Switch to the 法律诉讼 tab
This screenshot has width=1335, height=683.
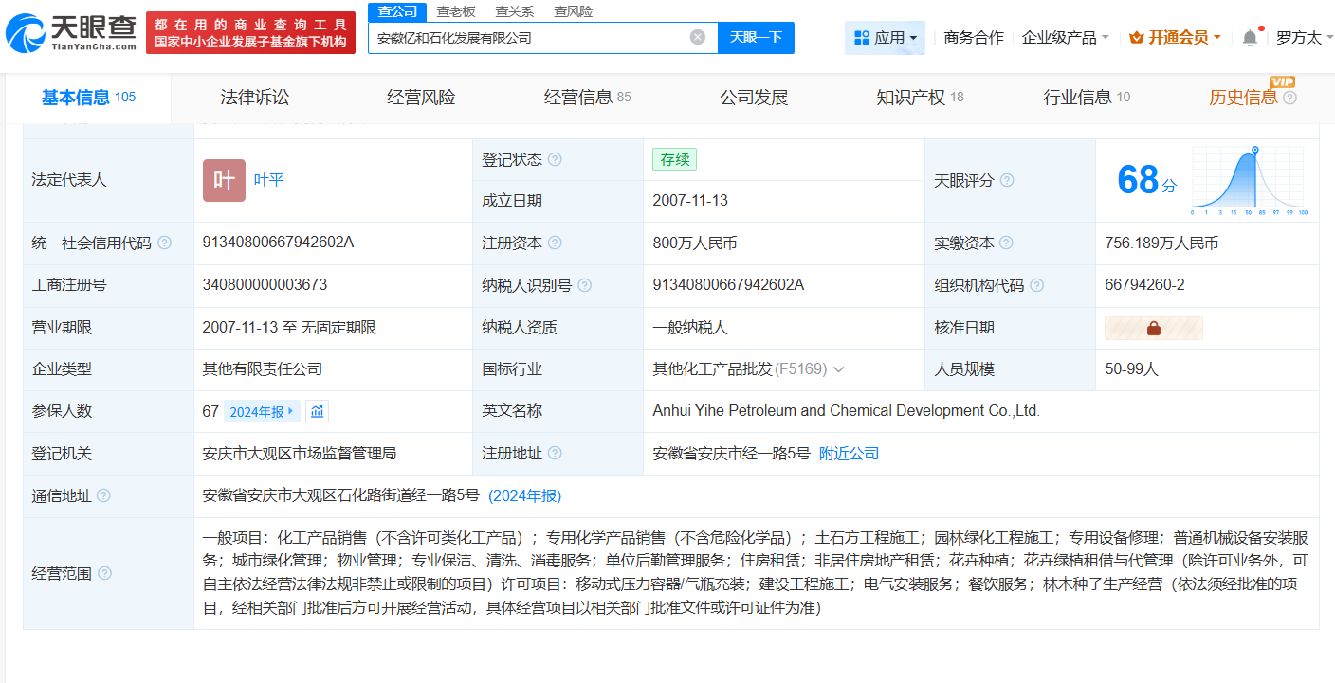tap(254, 98)
